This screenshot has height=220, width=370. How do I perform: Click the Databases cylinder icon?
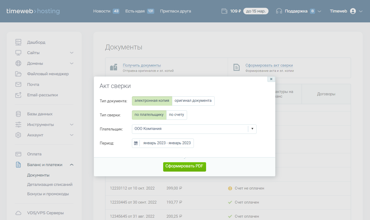(18, 114)
